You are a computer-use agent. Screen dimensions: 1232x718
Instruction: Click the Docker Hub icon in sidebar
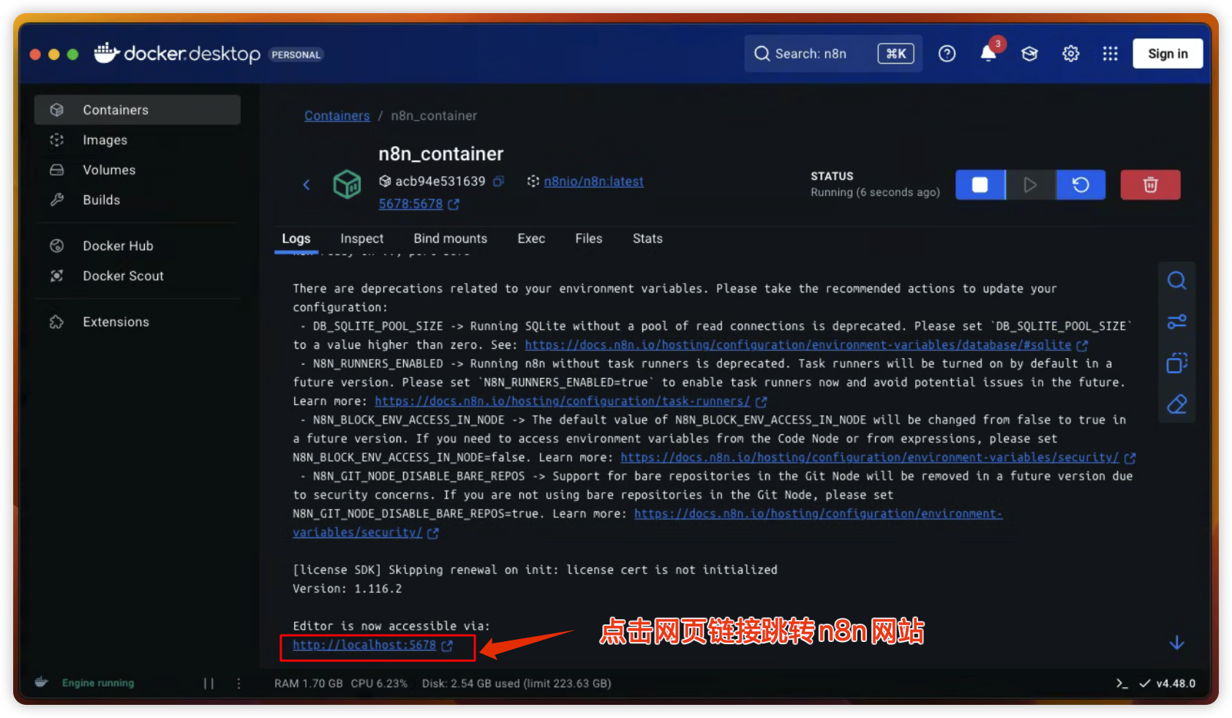(x=56, y=246)
